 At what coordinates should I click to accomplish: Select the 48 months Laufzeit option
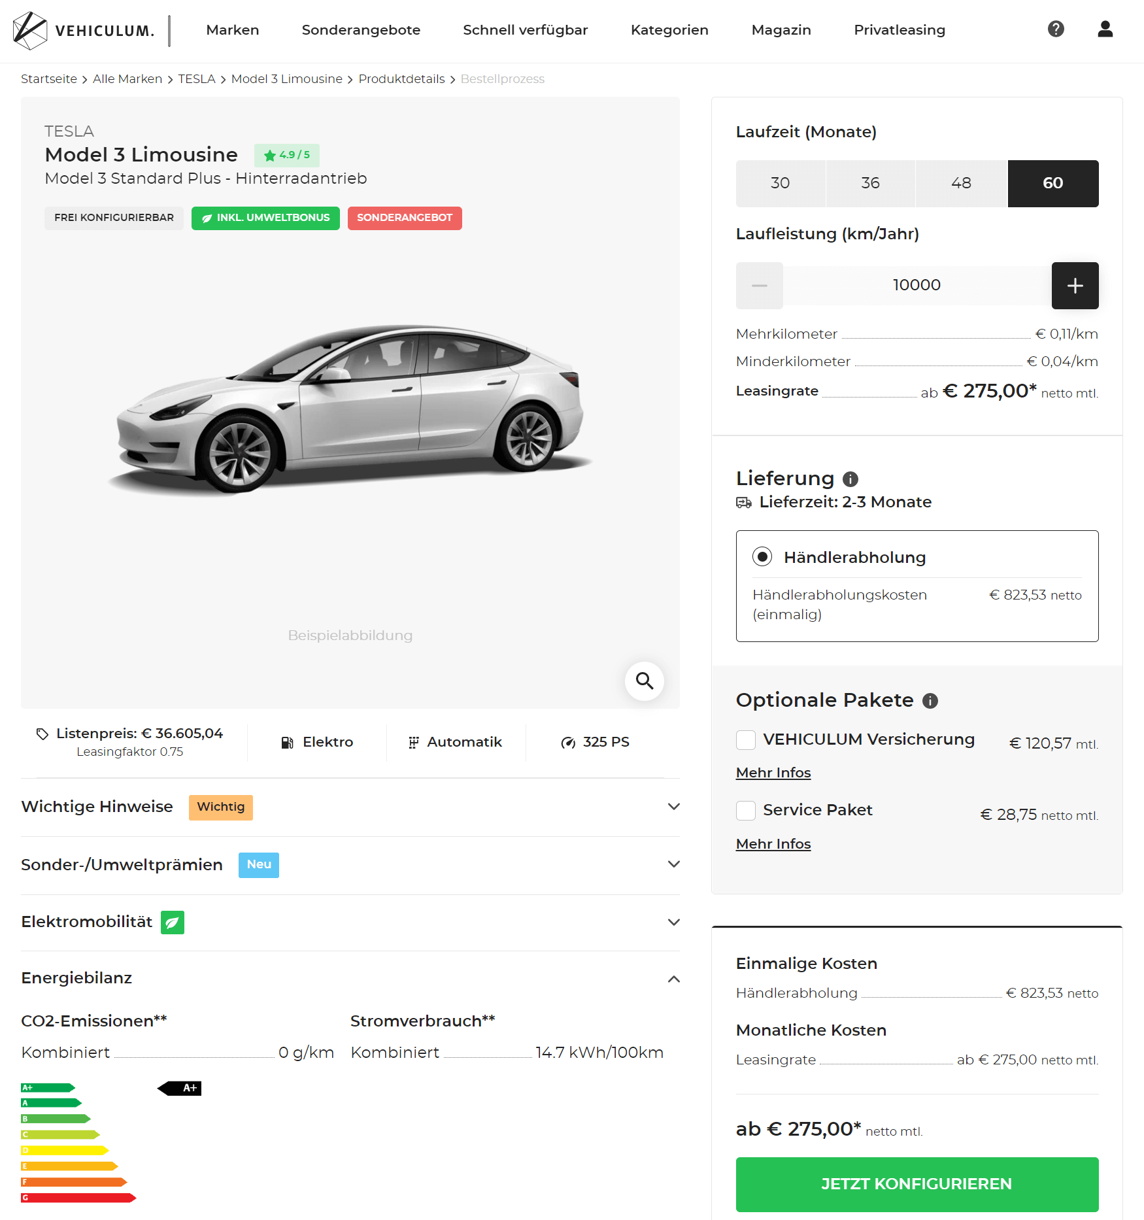[961, 184]
